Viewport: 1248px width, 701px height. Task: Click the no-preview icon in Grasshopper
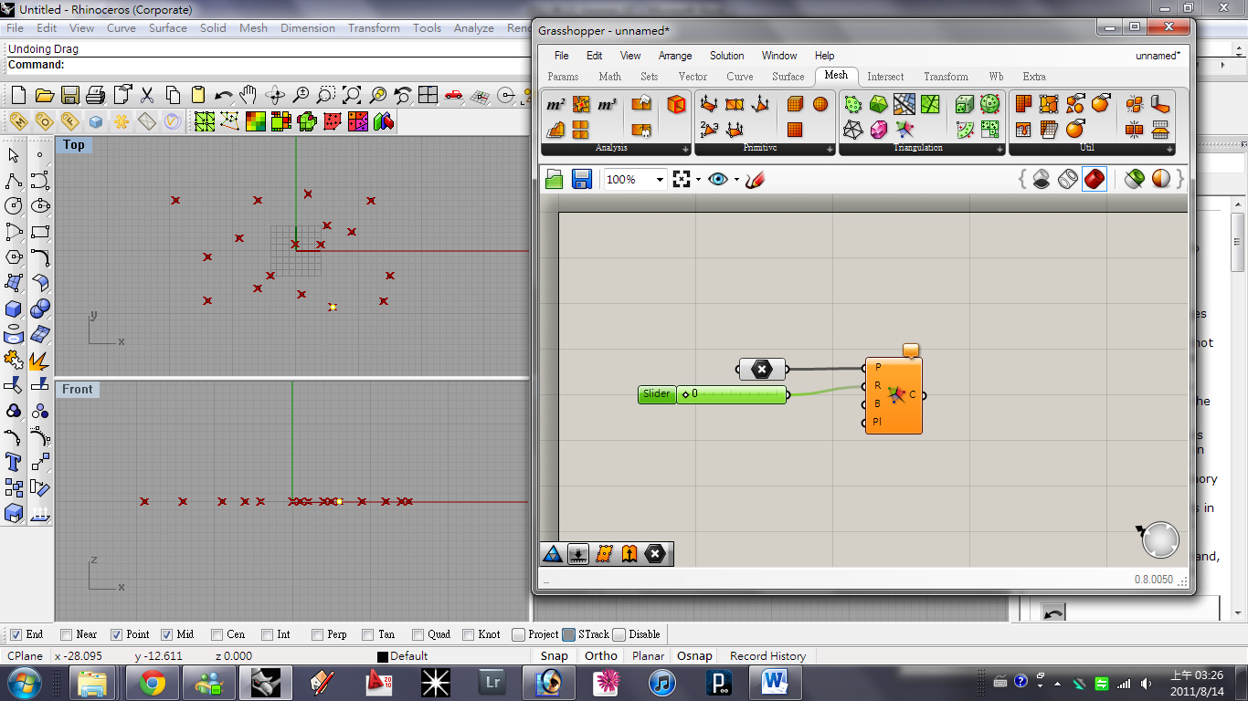[1042, 180]
